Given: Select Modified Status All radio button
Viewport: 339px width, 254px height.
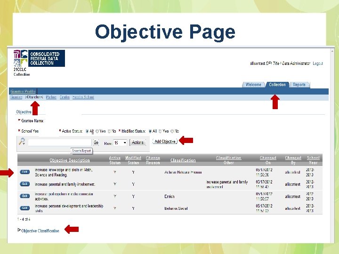Looking at the screenshot, I should coord(150,131).
